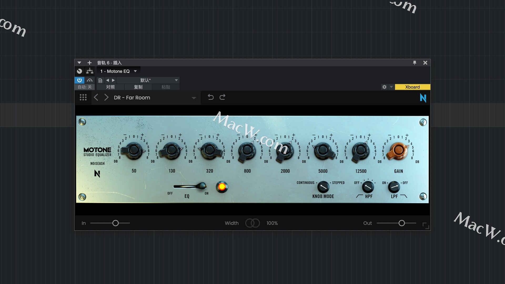Click the 320 Hz band knob
The height and width of the screenshot is (284, 505).
tap(209, 150)
